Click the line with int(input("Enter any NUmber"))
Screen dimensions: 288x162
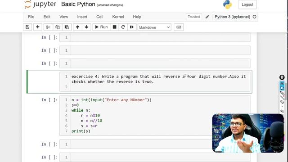click(x=112, y=100)
